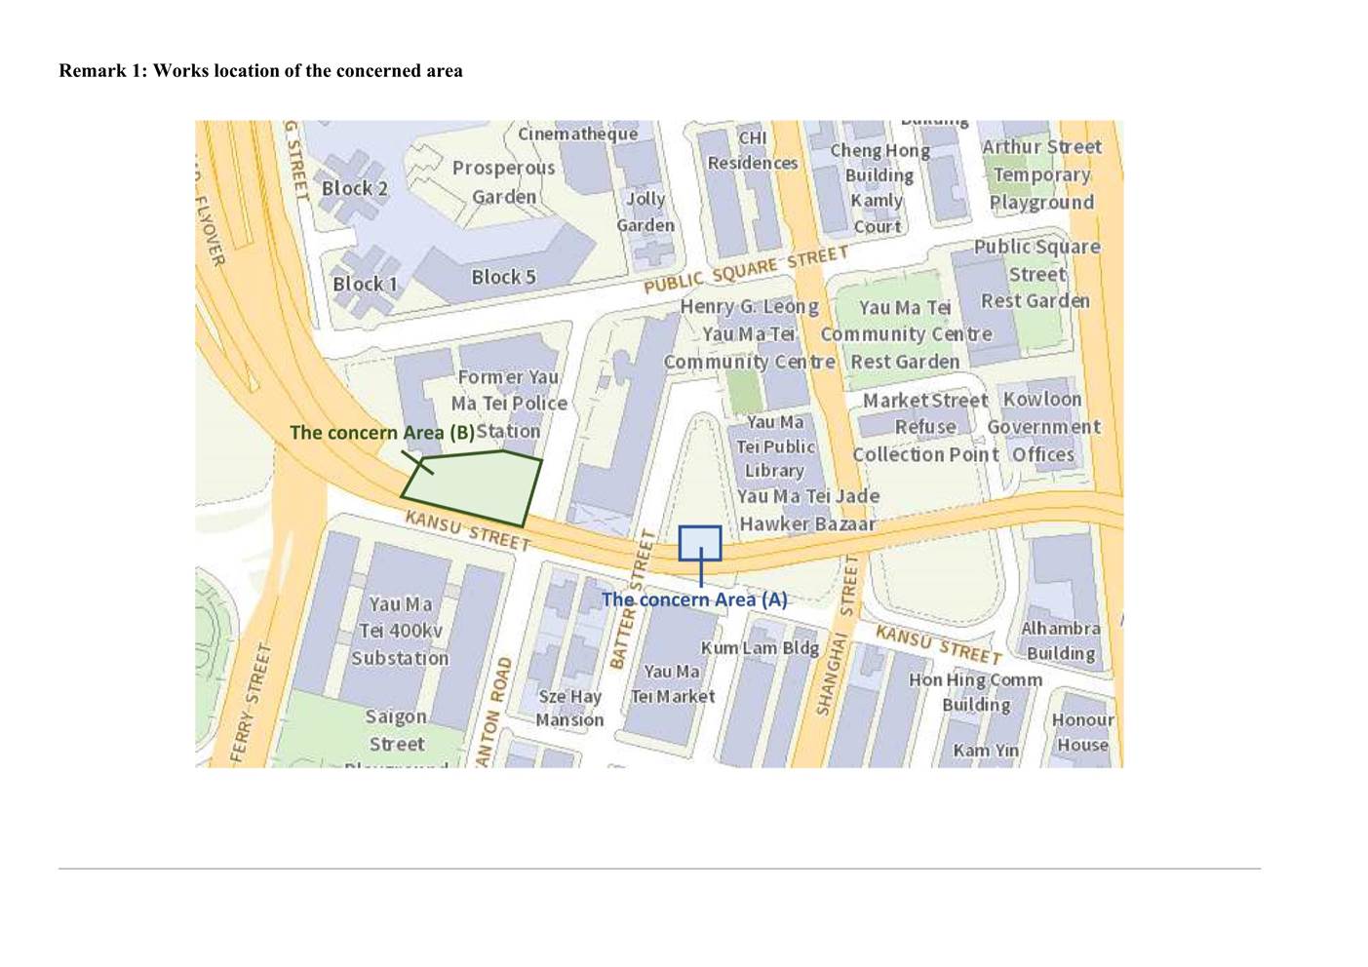
Task: Select the green "The concern Area (B)" label
Action: click(x=381, y=433)
